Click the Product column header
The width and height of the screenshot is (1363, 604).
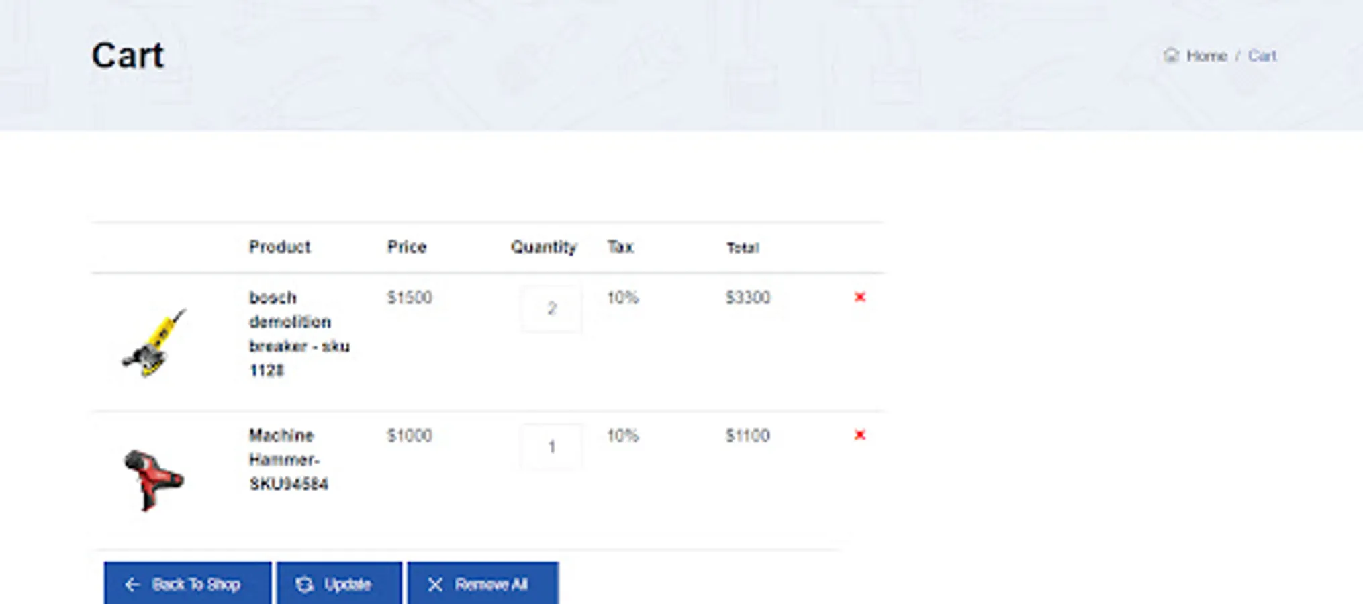click(x=279, y=247)
